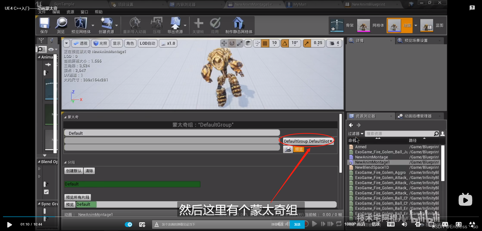Open 窗口 menu
Viewport: 482px width, 231px height.
tap(84, 12)
